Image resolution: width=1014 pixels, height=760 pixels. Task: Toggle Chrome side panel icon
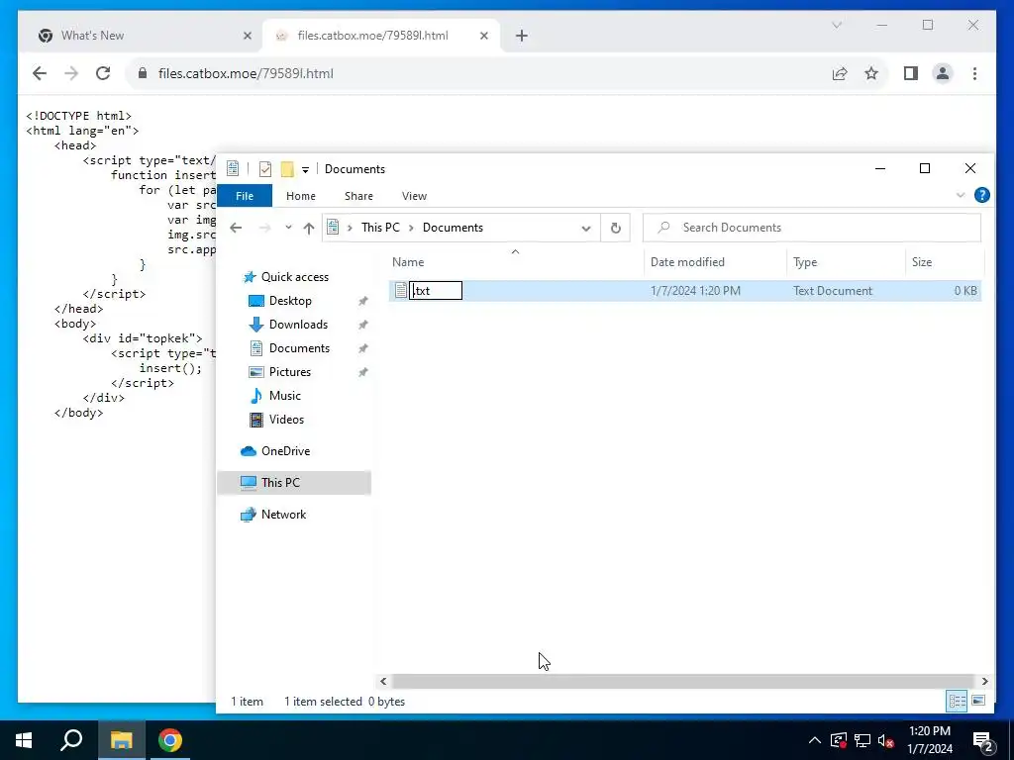(911, 73)
